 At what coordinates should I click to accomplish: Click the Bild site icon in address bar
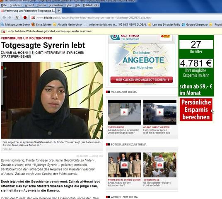point(33,18)
